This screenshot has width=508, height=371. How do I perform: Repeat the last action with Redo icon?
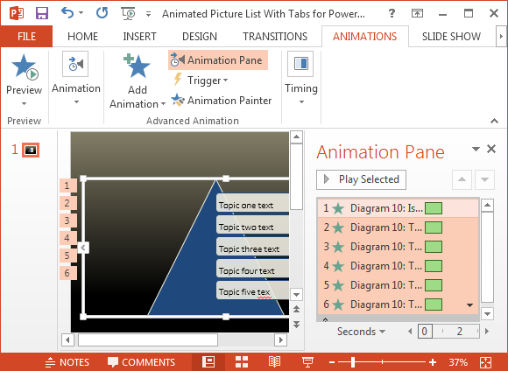(x=102, y=13)
